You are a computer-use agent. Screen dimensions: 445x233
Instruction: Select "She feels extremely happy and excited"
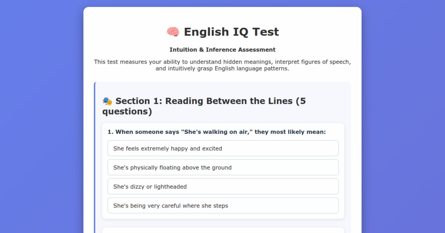click(x=223, y=148)
